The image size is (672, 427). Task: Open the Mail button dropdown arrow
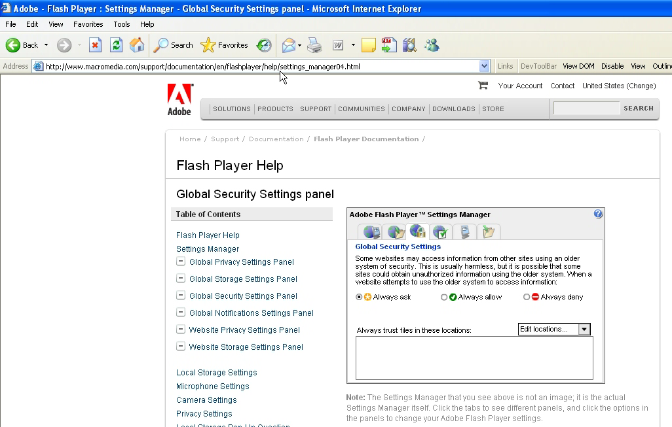[299, 45]
